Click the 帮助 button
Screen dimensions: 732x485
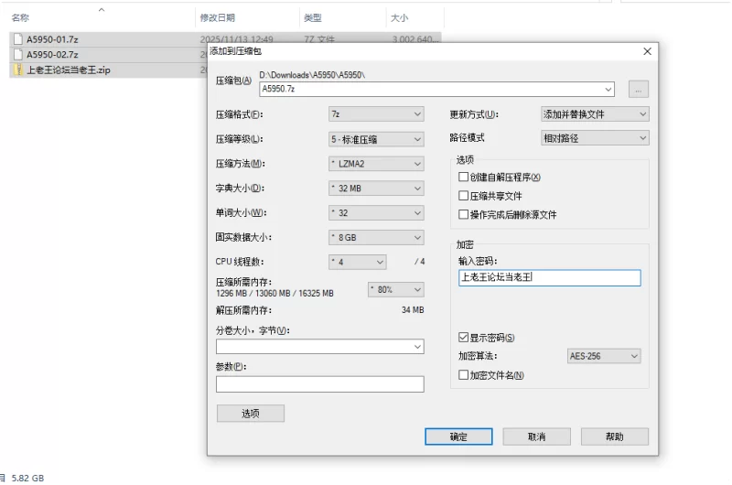tap(614, 436)
